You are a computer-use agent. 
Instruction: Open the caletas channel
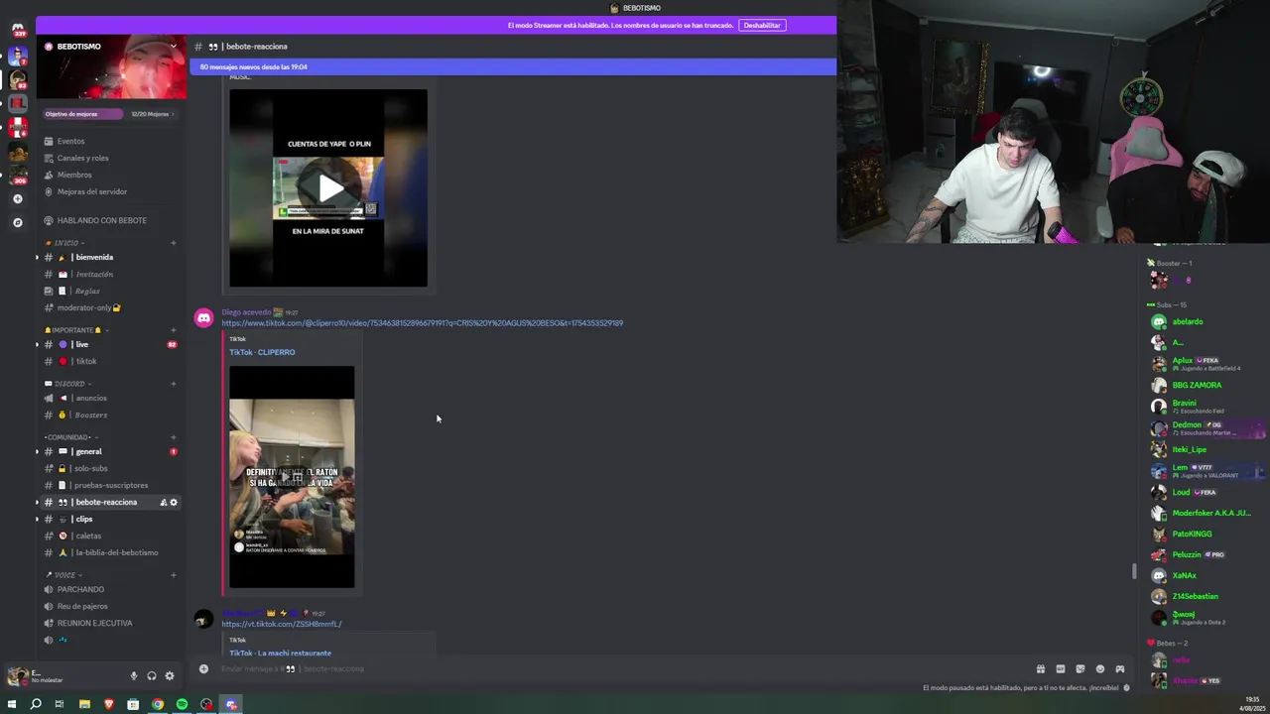point(87,535)
